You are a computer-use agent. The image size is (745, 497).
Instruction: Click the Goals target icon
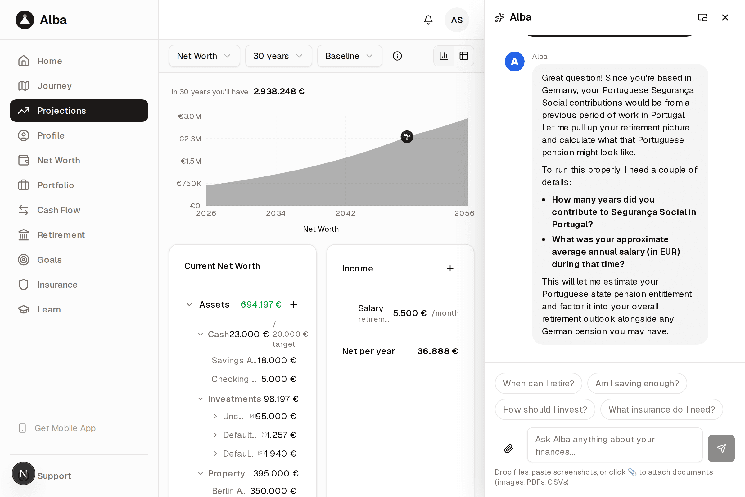pyautogui.click(x=24, y=260)
